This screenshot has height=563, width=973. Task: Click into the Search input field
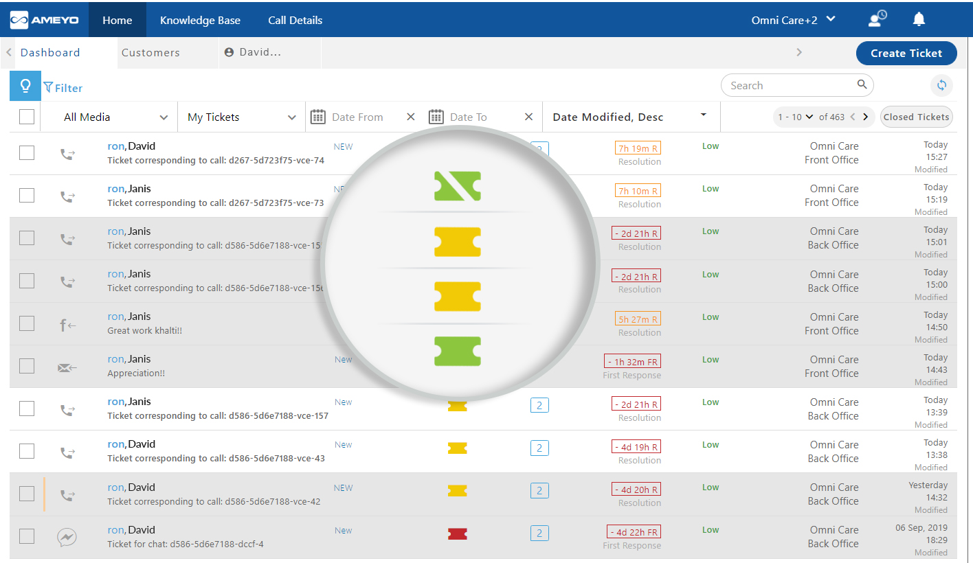click(790, 86)
